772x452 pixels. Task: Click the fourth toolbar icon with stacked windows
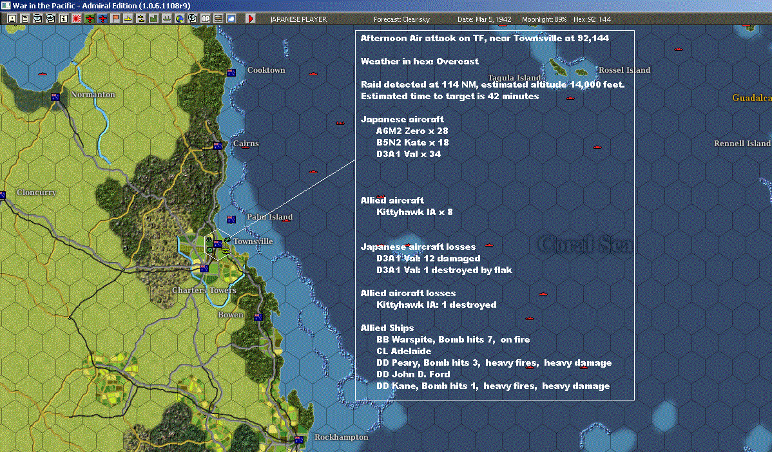pos(51,19)
